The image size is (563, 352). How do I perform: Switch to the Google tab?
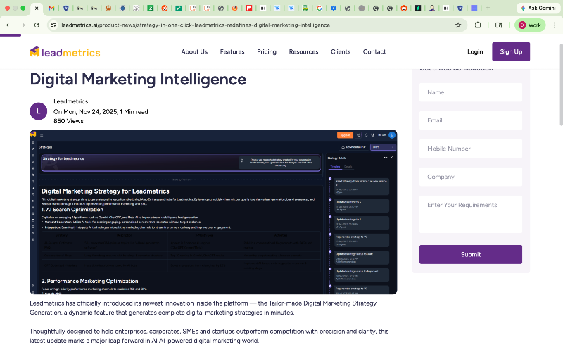point(320,8)
